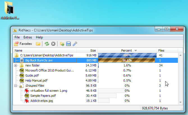Select virtualbox full screen 1.png
Screen dimensions: 188x115
pos(49,91)
